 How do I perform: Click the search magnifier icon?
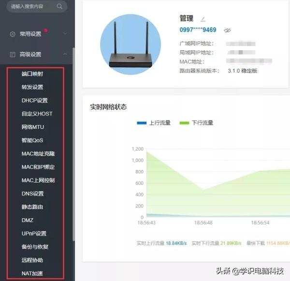tap(59, 6)
